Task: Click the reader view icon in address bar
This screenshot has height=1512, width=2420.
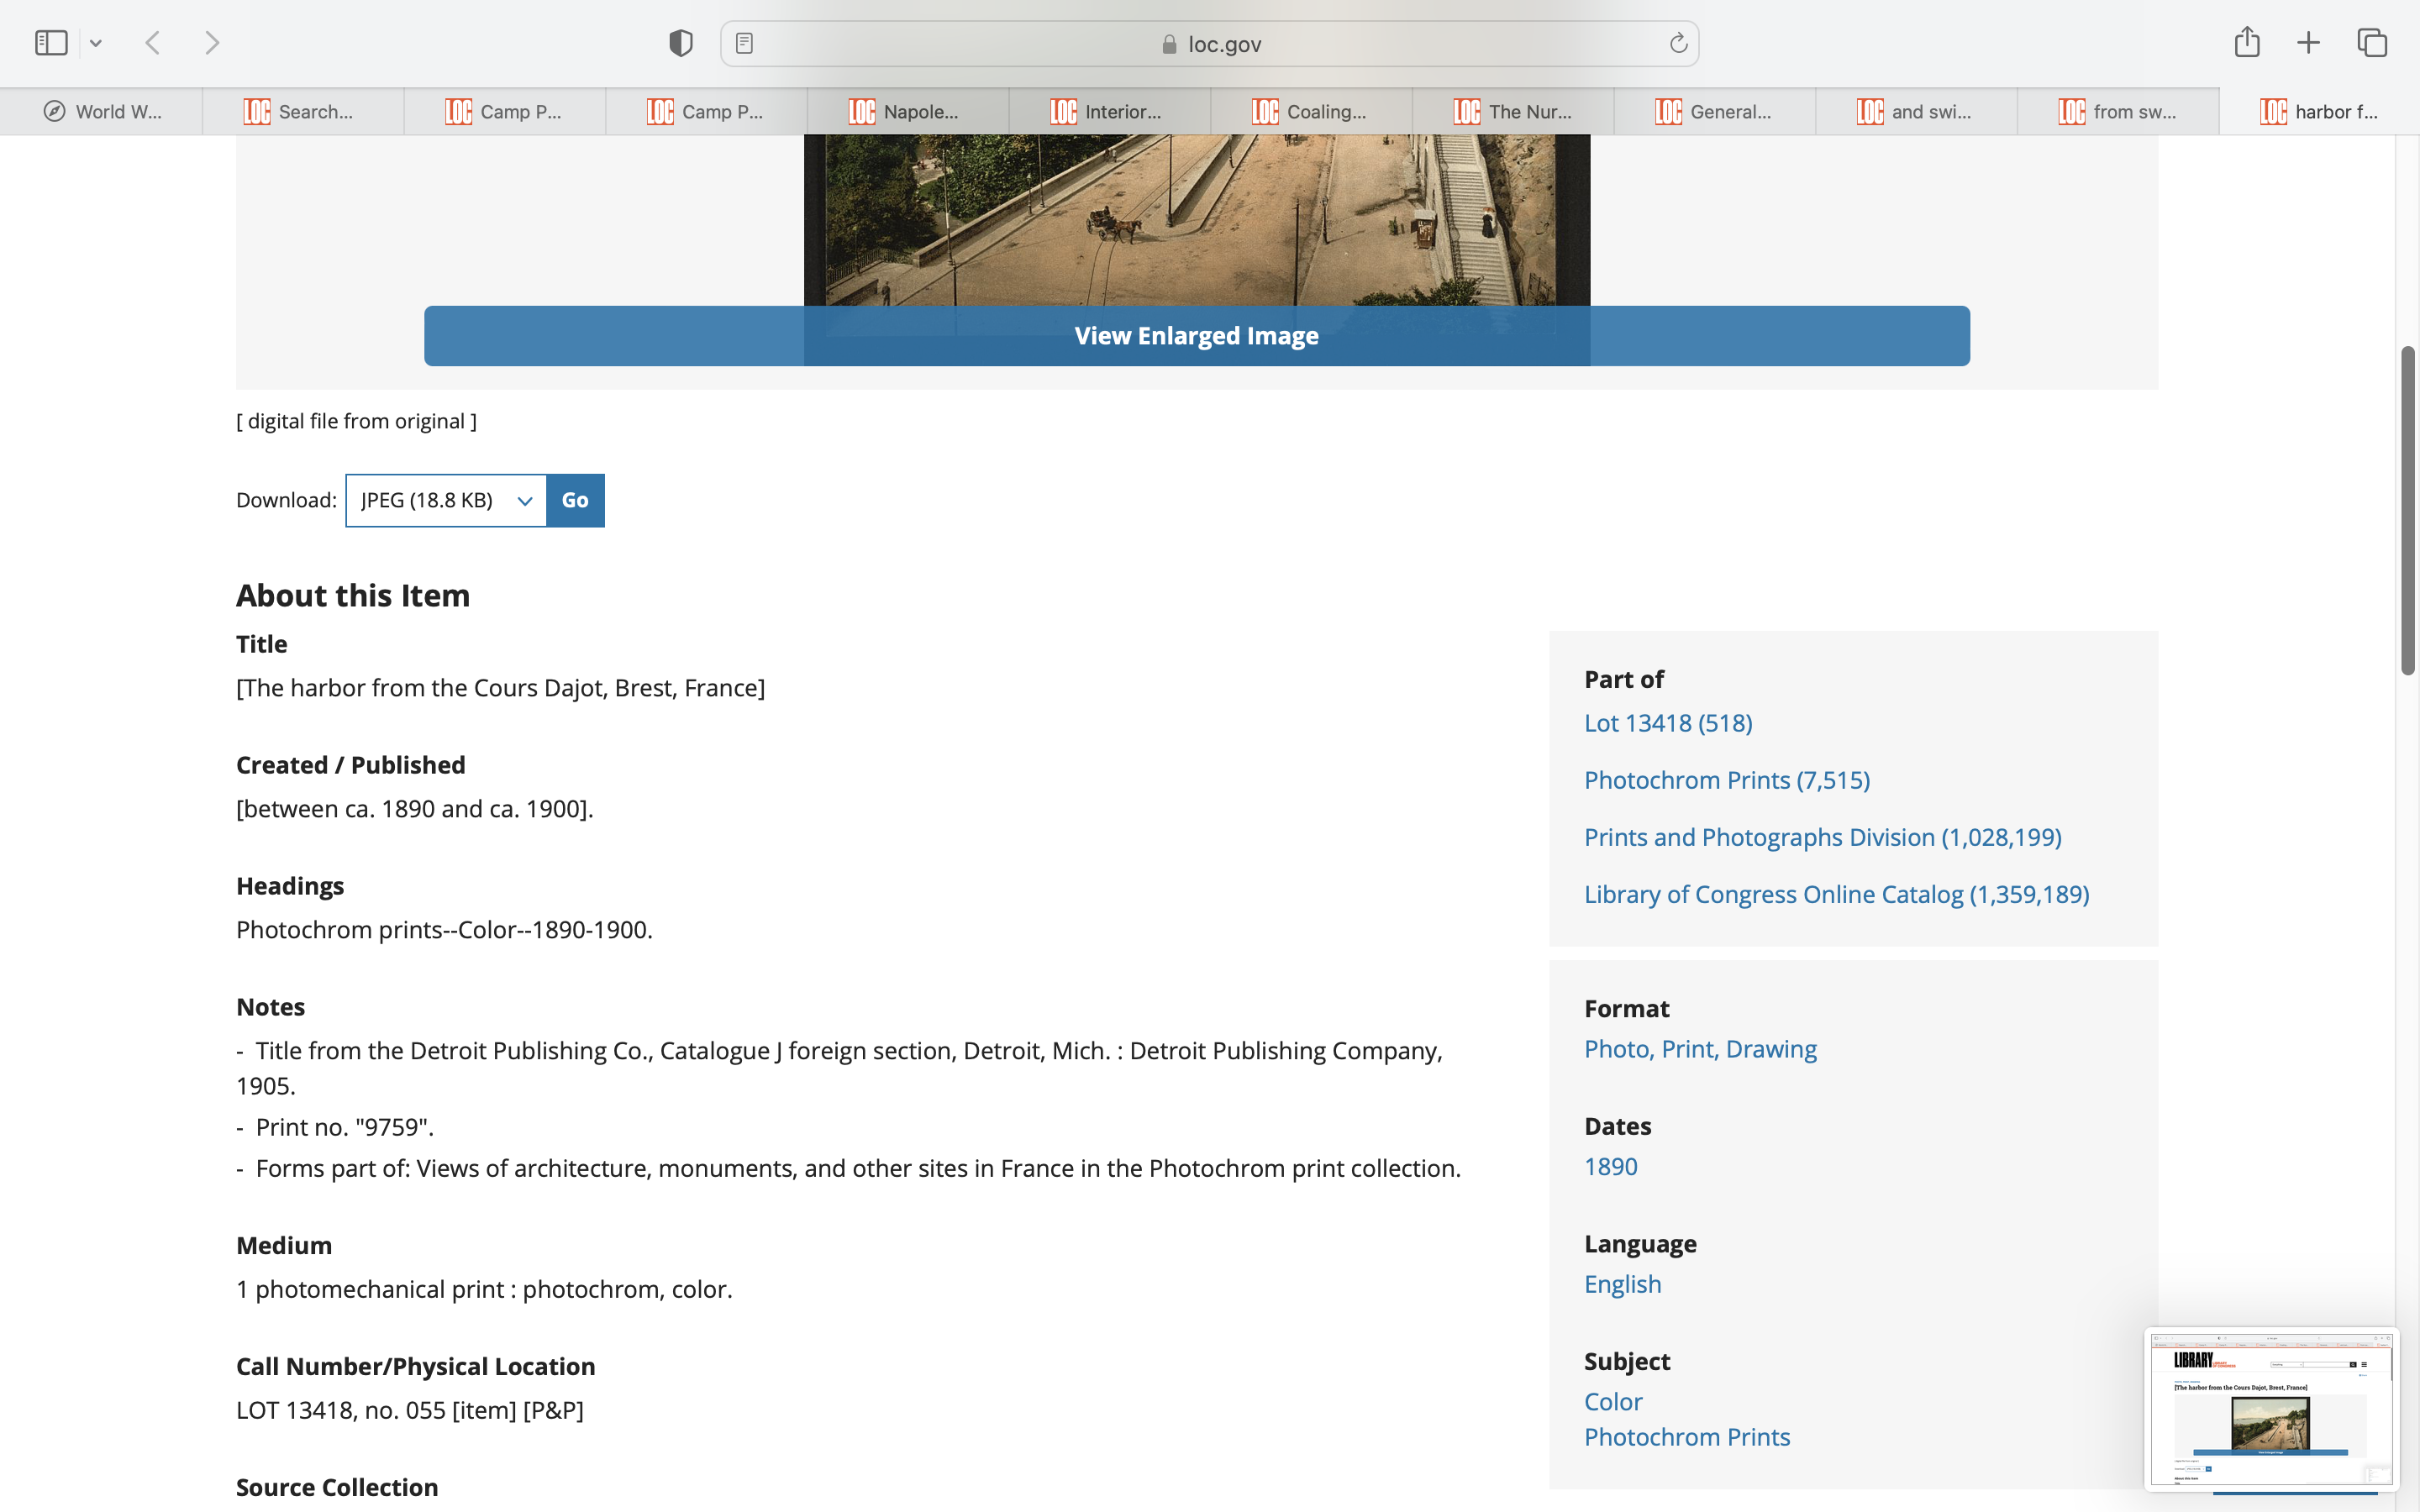Action: tap(744, 43)
